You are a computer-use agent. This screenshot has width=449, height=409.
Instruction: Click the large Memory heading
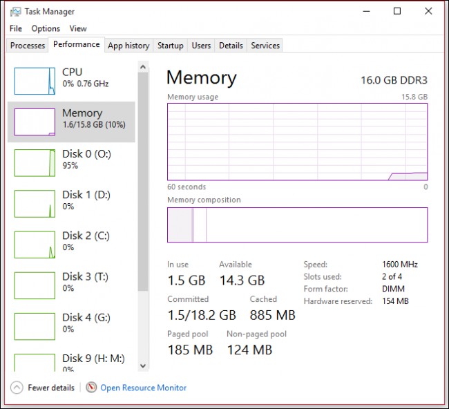(x=202, y=77)
